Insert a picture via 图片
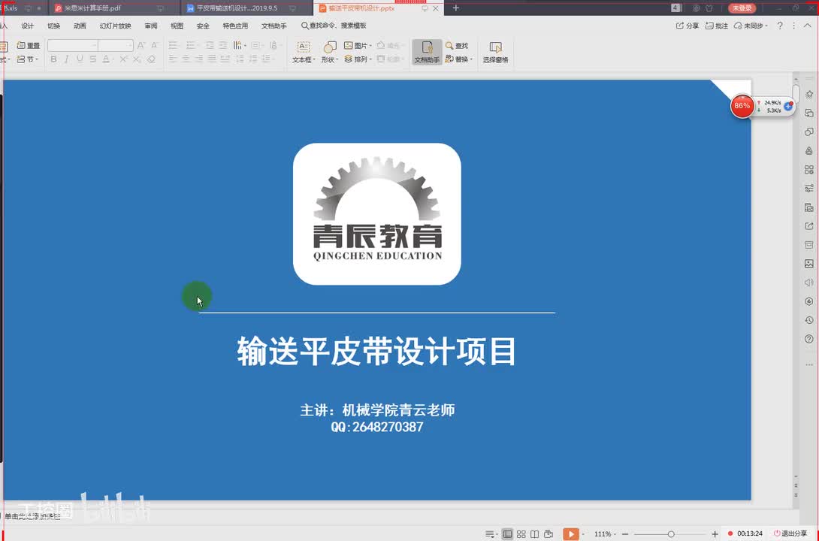 tap(357, 45)
